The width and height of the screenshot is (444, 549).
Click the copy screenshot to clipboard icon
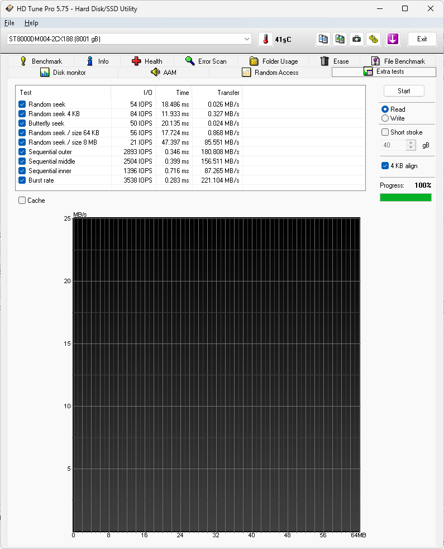point(340,39)
